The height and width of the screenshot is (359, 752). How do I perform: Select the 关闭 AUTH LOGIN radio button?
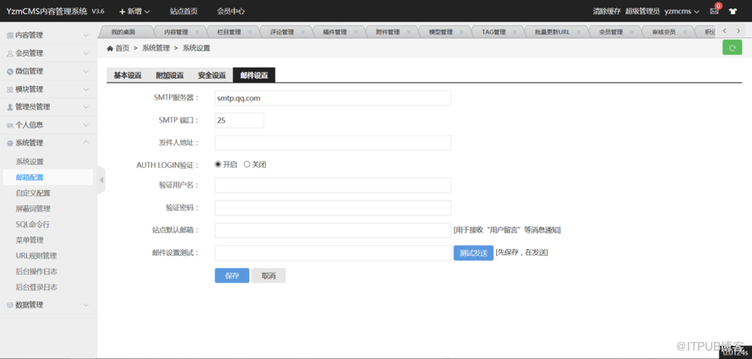point(247,165)
